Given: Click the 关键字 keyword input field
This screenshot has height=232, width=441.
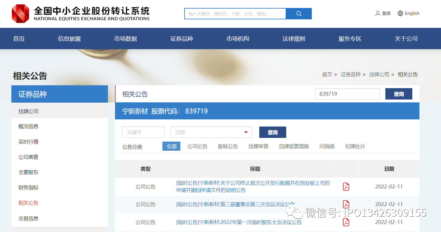Looking at the screenshot, I should (x=143, y=132).
